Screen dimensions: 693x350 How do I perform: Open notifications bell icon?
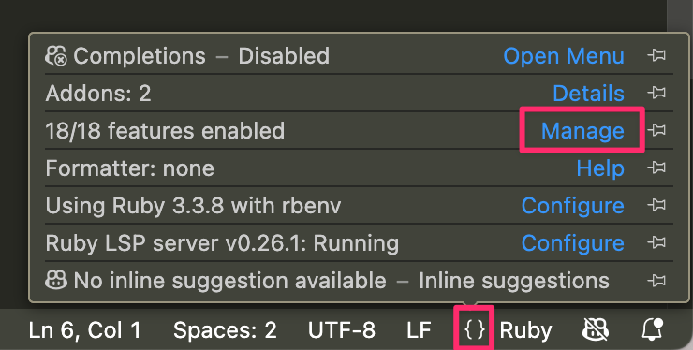(653, 329)
